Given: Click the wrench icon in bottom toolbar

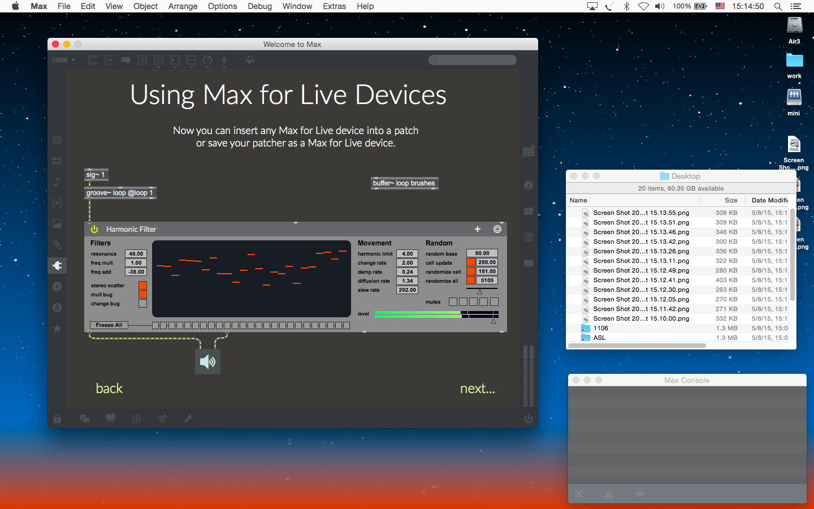Looking at the screenshot, I should 188,419.
